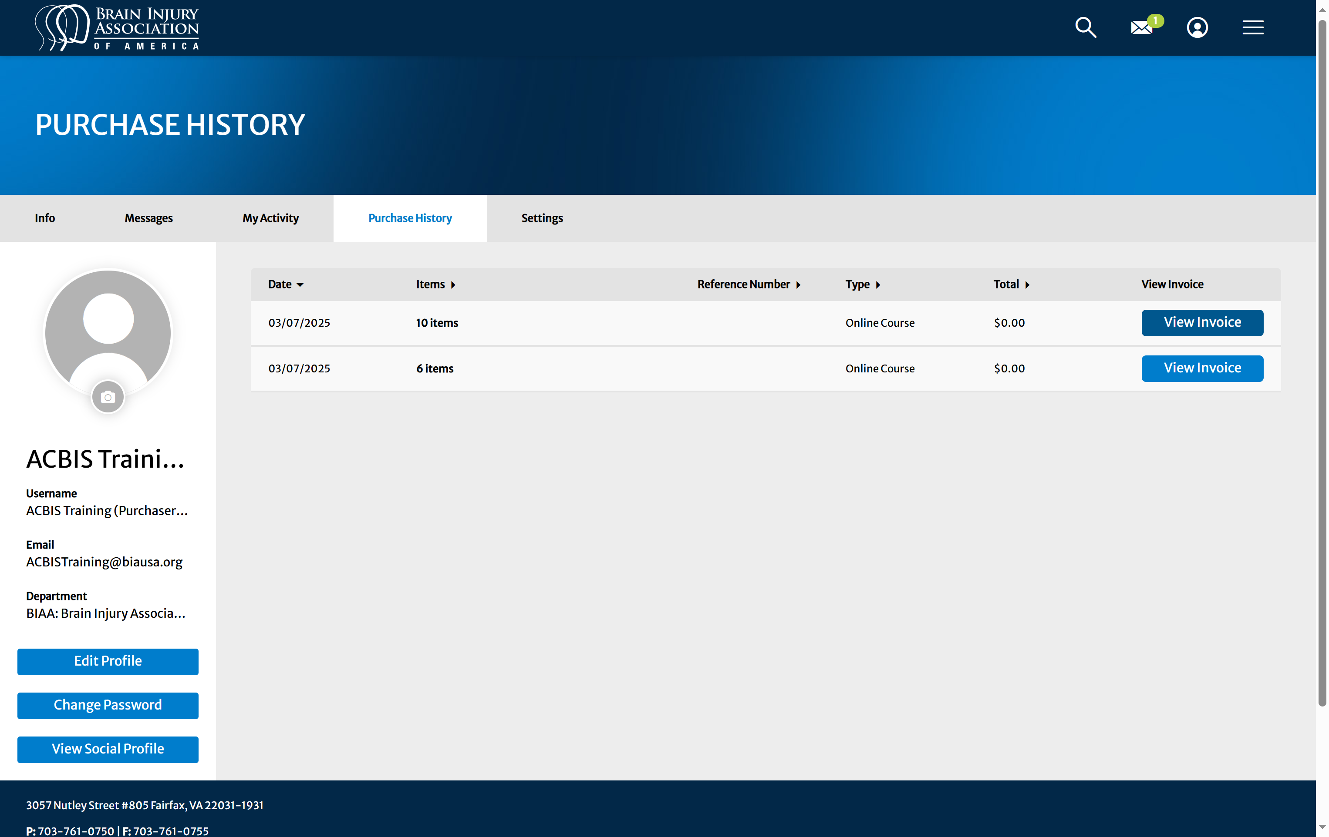The image size is (1329, 837).
Task: Sort table by Total column
Action: tap(1011, 284)
